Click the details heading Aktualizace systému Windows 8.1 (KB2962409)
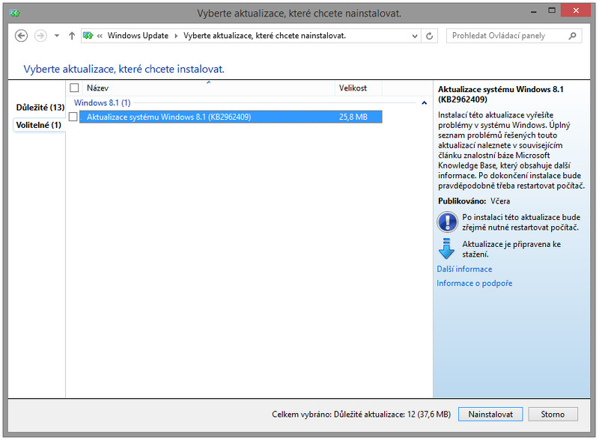 (x=501, y=94)
